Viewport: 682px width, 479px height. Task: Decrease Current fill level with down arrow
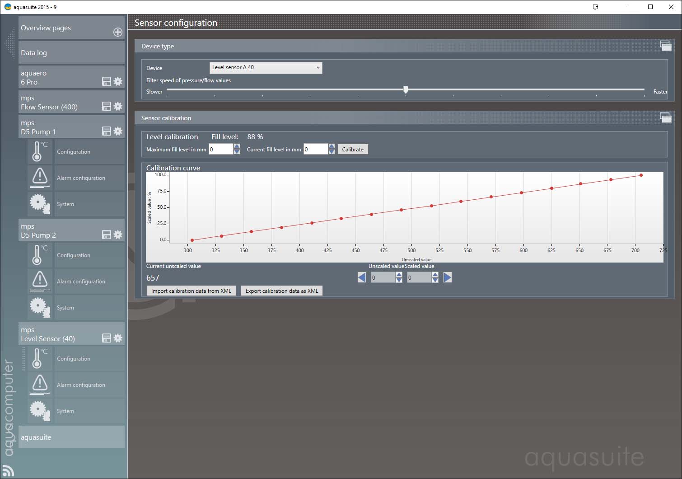(332, 152)
